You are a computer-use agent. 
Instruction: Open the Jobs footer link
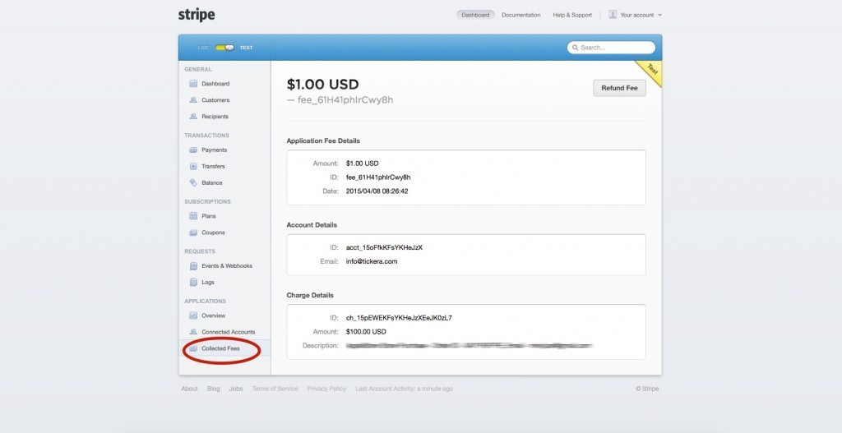[236, 389]
